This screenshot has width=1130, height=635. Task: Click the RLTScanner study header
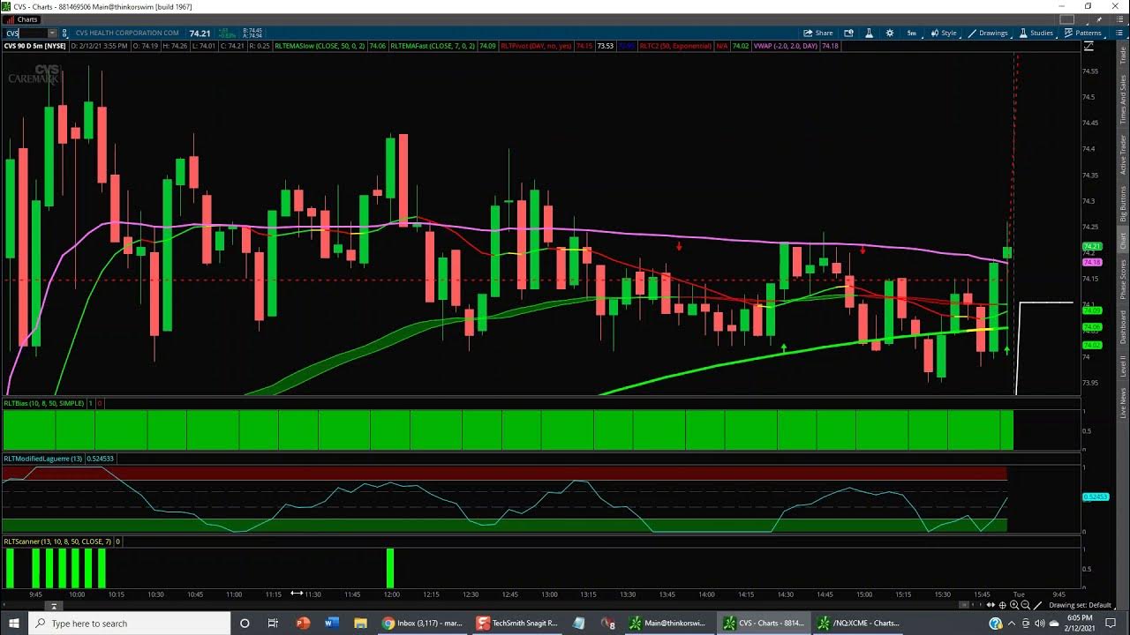point(57,542)
